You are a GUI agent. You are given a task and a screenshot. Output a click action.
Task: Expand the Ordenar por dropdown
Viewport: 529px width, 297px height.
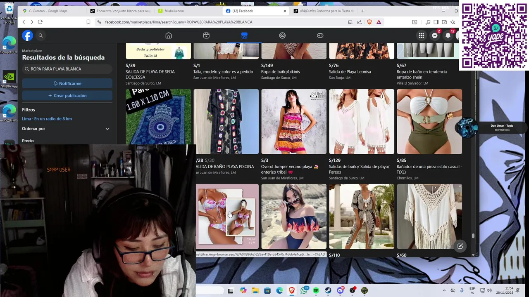(107, 129)
